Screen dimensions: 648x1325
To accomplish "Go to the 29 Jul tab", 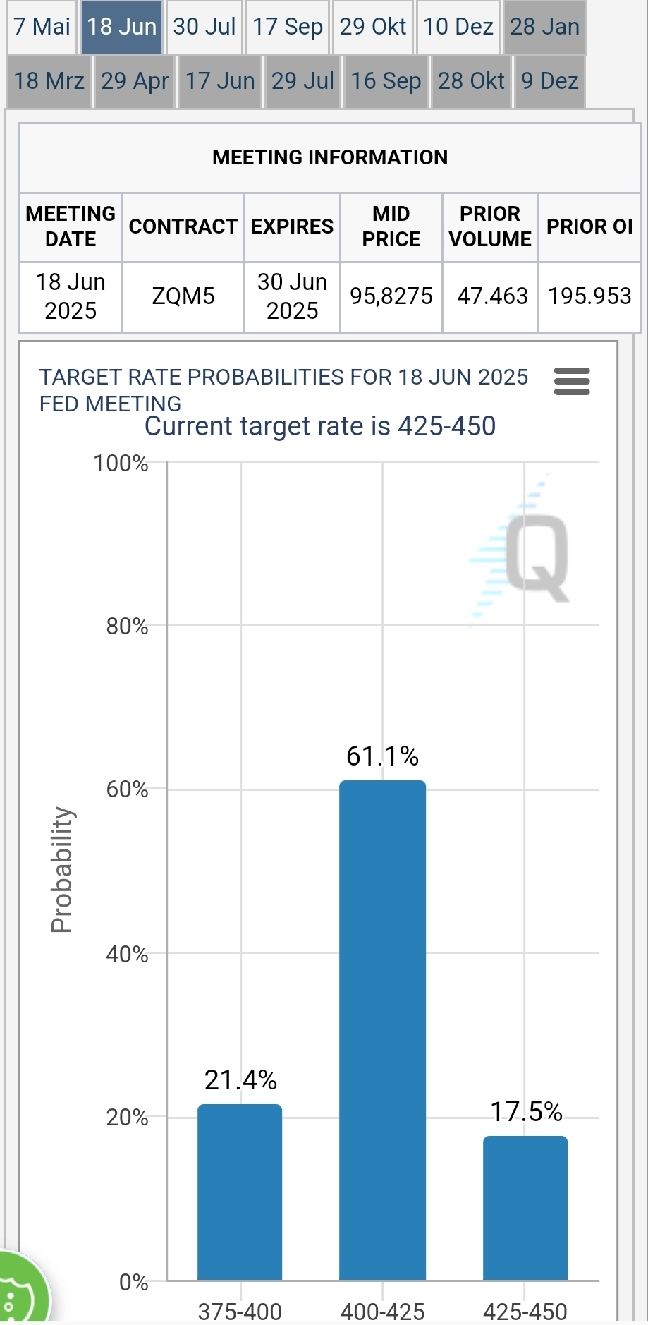I will click(303, 81).
